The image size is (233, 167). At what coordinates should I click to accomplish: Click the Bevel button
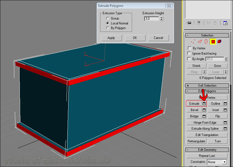click(x=194, y=110)
